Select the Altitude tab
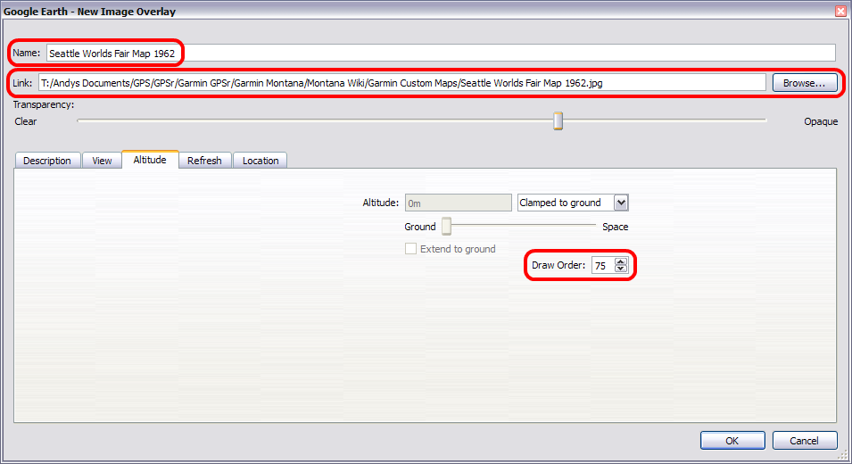Image resolution: width=852 pixels, height=464 pixels. [x=150, y=159]
